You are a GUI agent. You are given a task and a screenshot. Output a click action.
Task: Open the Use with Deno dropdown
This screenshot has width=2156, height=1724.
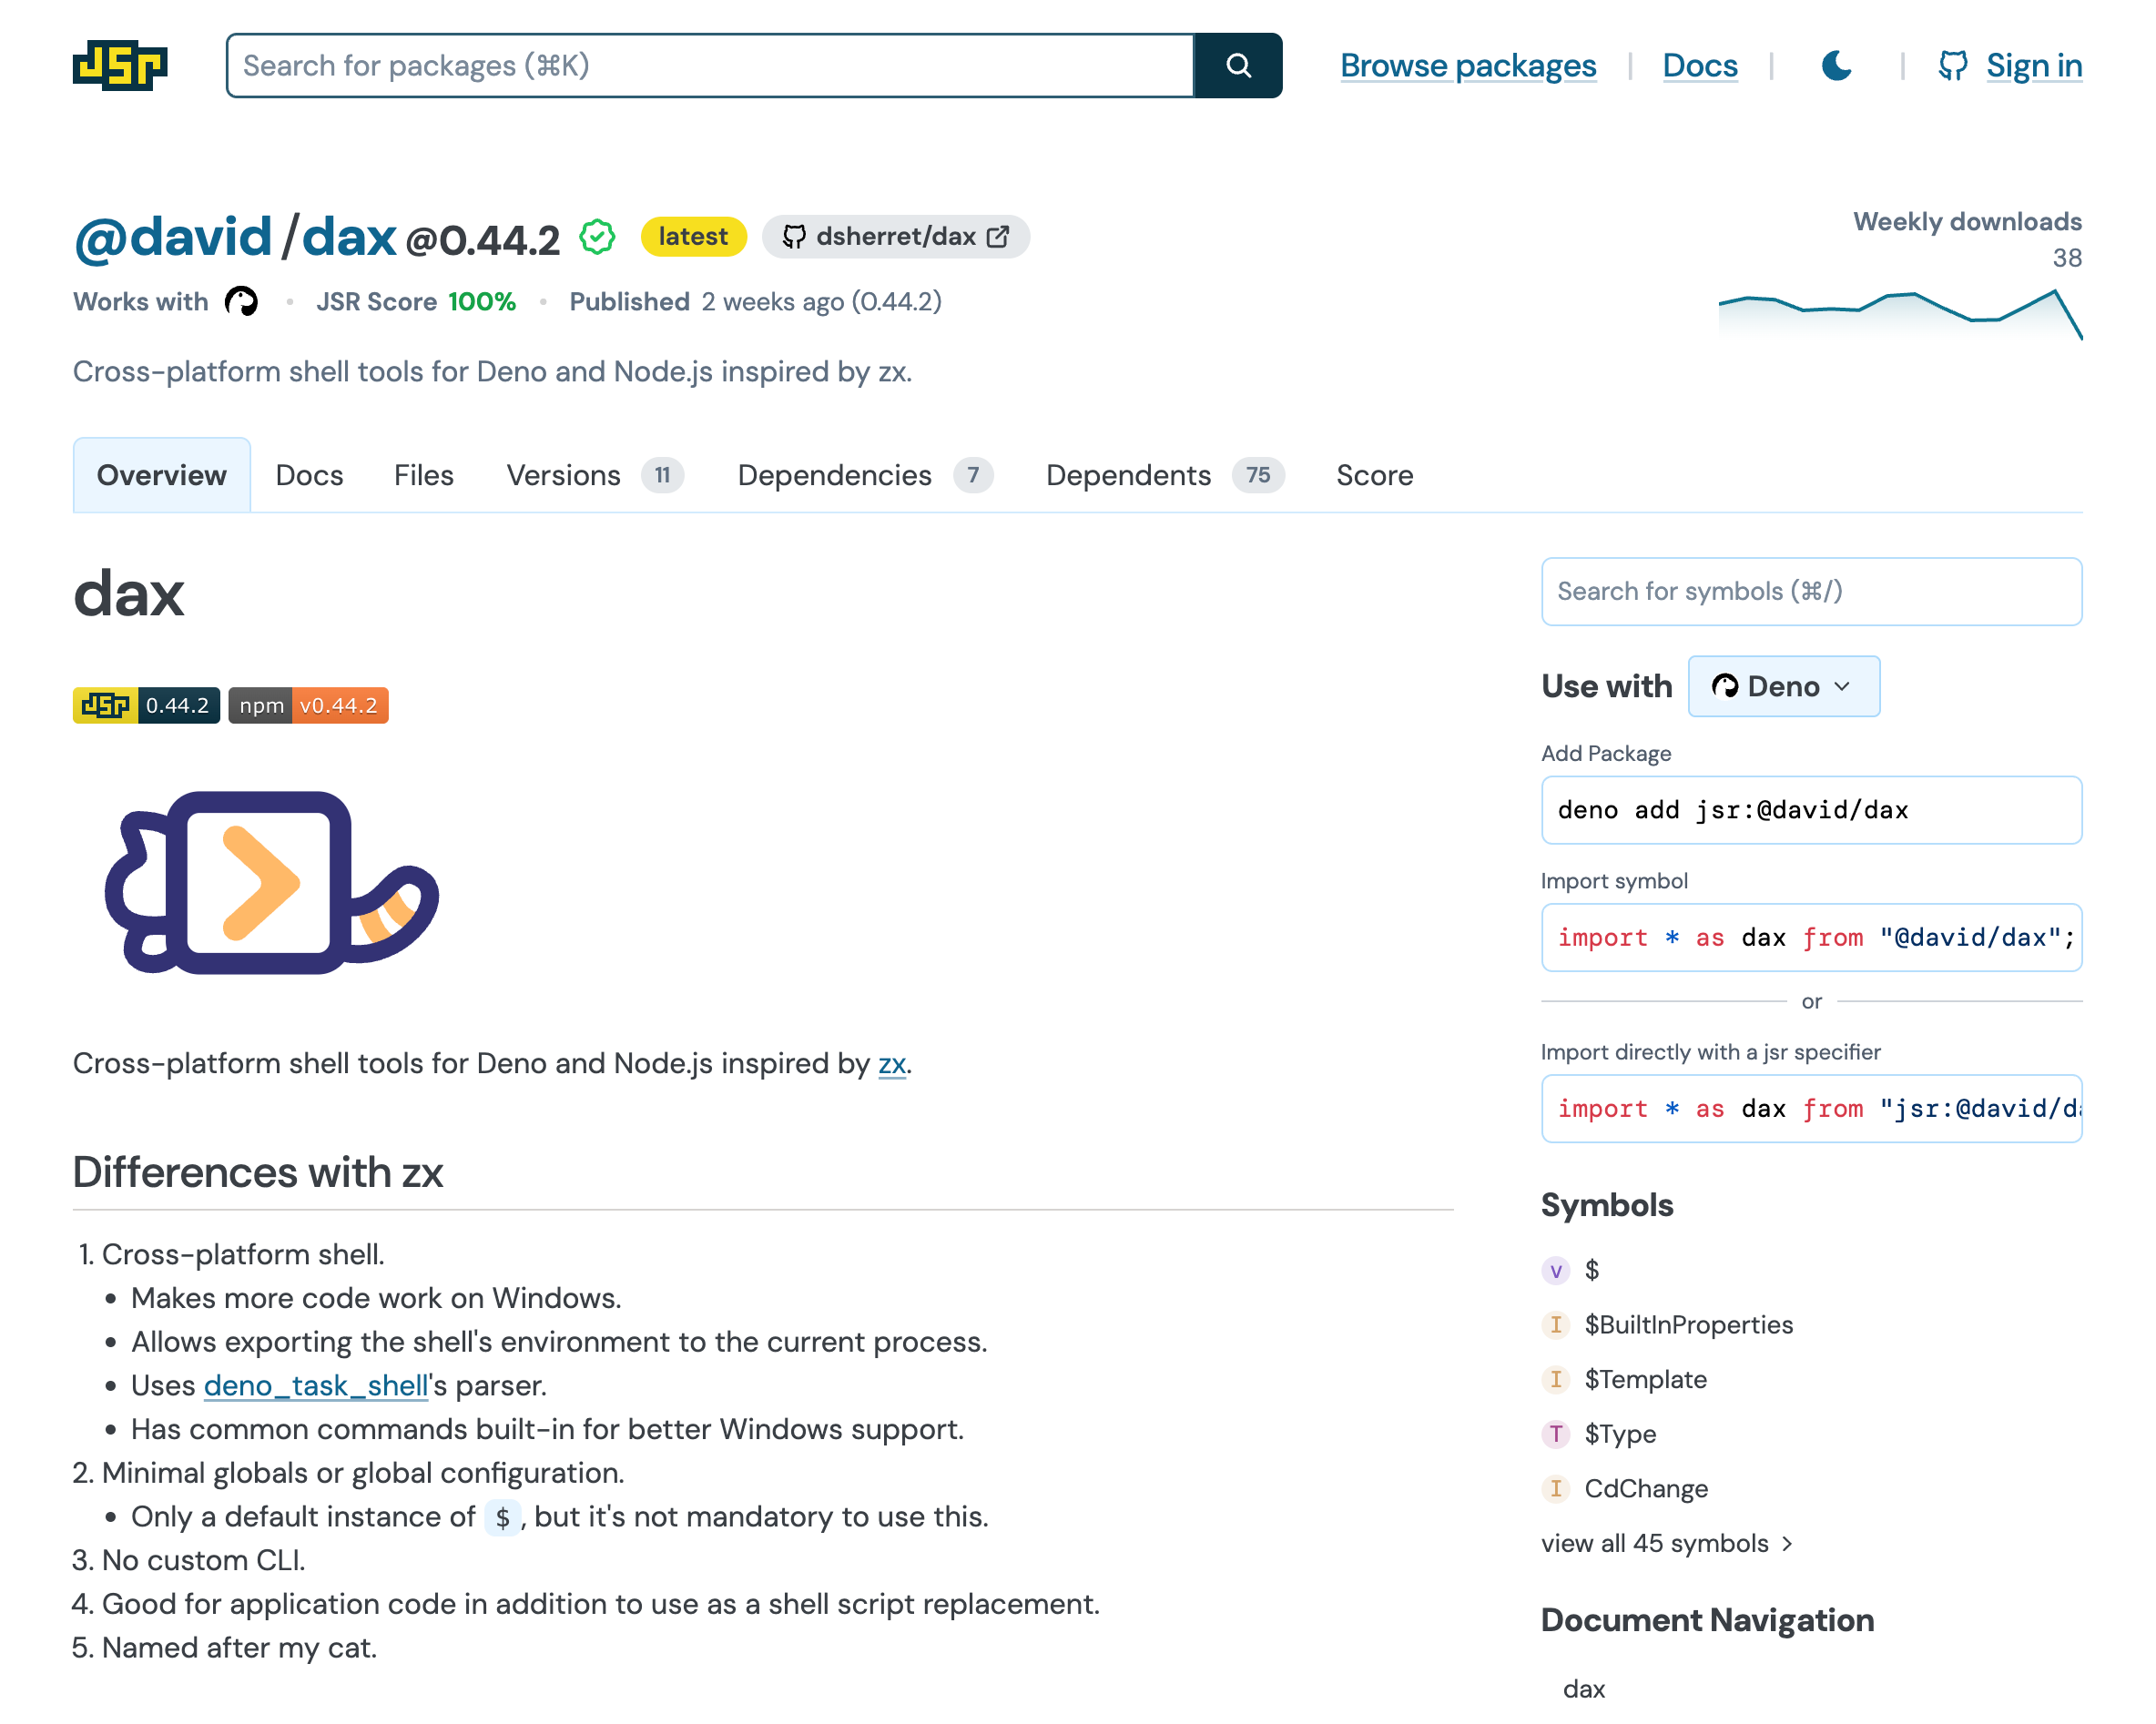click(1783, 686)
